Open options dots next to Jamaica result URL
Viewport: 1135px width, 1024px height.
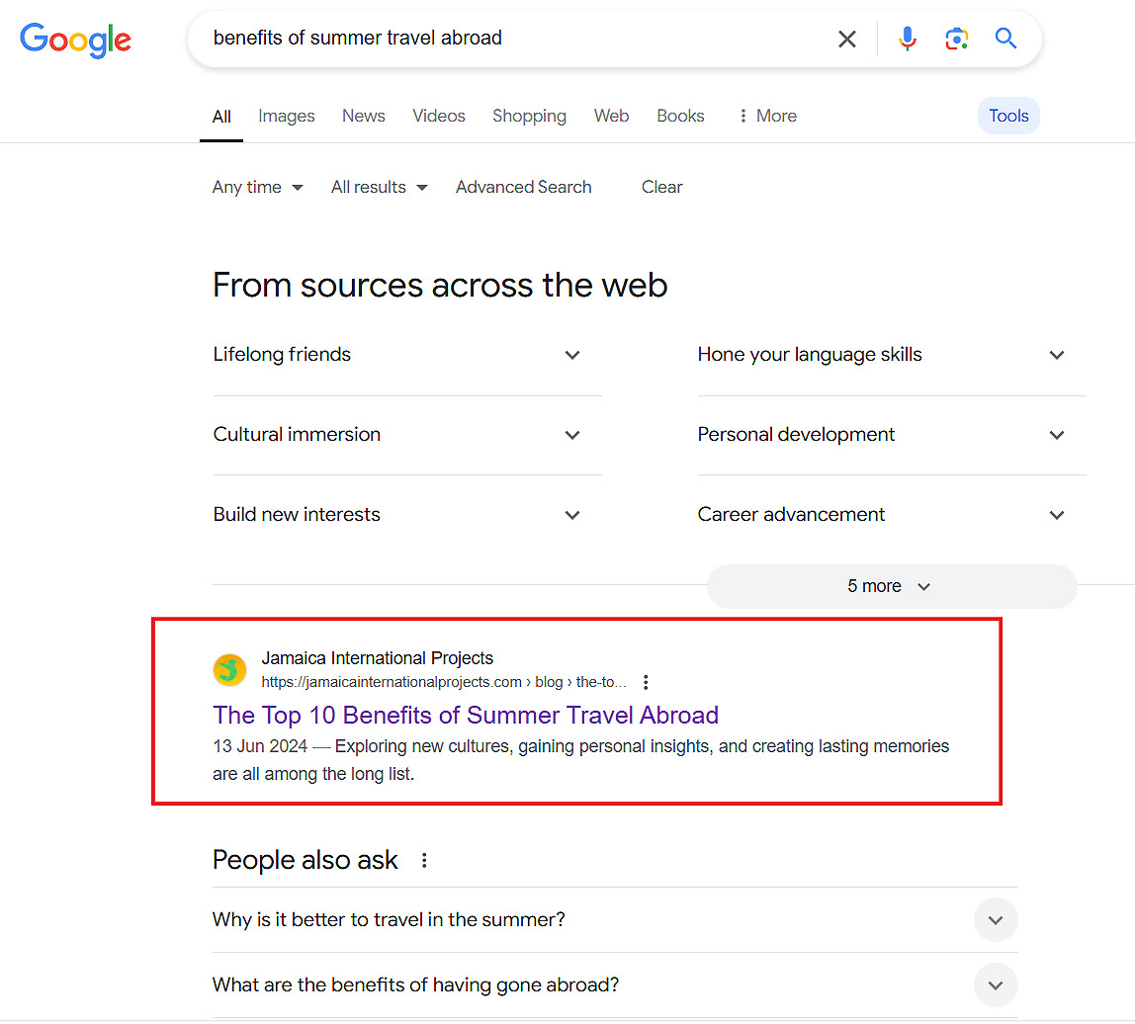646,682
